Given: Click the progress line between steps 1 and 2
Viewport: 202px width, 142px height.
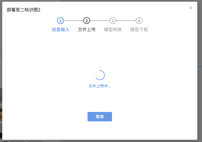Looking at the screenshot, I should click(74, 21).
